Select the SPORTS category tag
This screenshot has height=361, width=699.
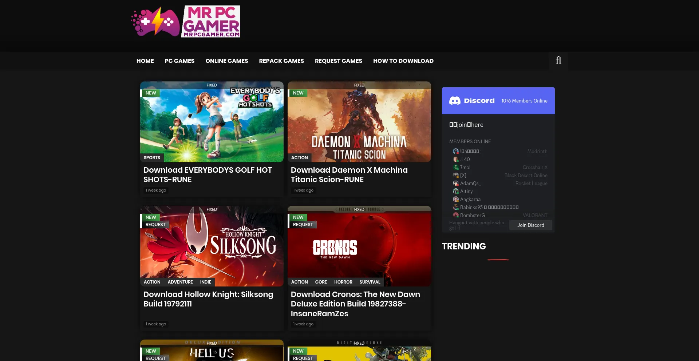click(x=152, y=158)
